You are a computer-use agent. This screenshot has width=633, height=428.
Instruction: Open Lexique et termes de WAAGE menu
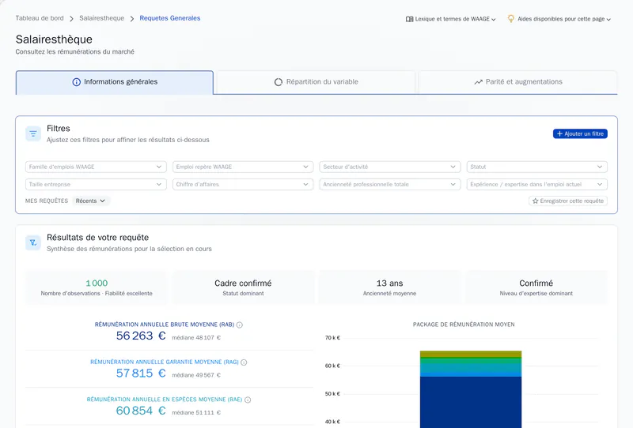[451, 19]
